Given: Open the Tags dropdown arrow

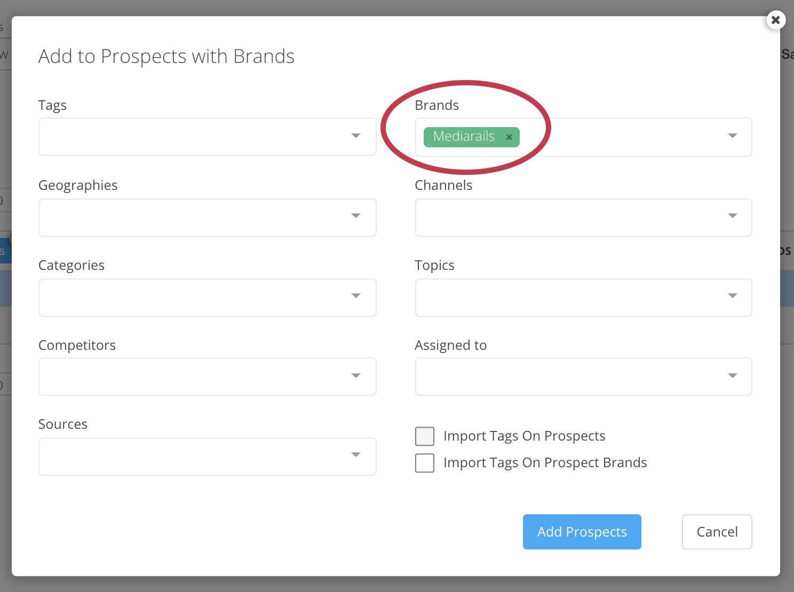Looking at the screenshot, I should pos(356,136).
